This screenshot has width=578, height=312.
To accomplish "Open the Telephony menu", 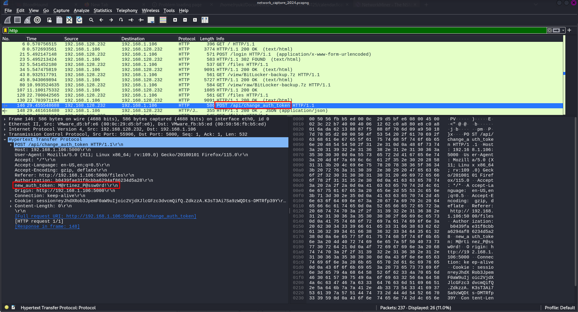I will [x=127, y=11].
